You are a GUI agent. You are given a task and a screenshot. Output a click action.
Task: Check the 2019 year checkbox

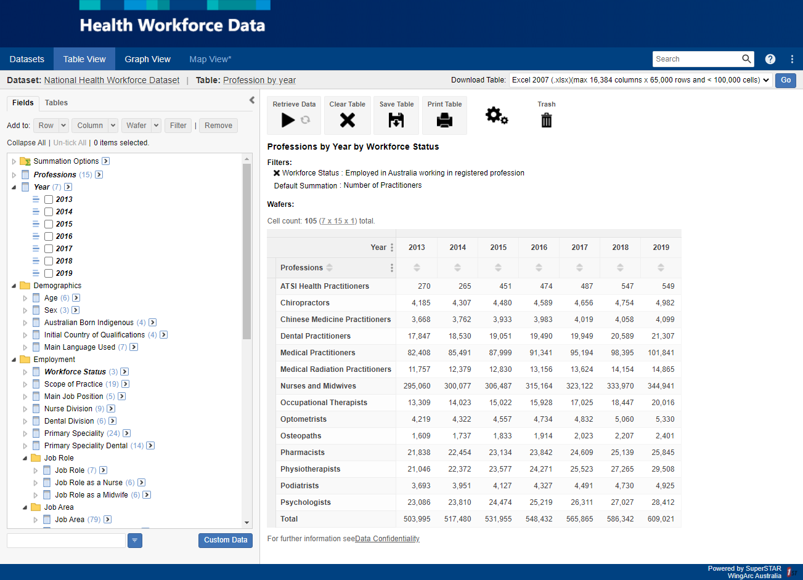tap(49, 273)
